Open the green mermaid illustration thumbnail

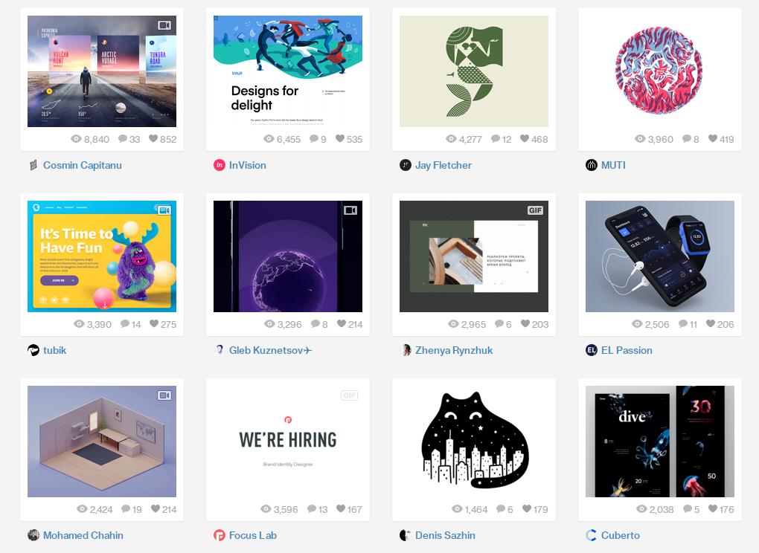click(x=474, y=71)
